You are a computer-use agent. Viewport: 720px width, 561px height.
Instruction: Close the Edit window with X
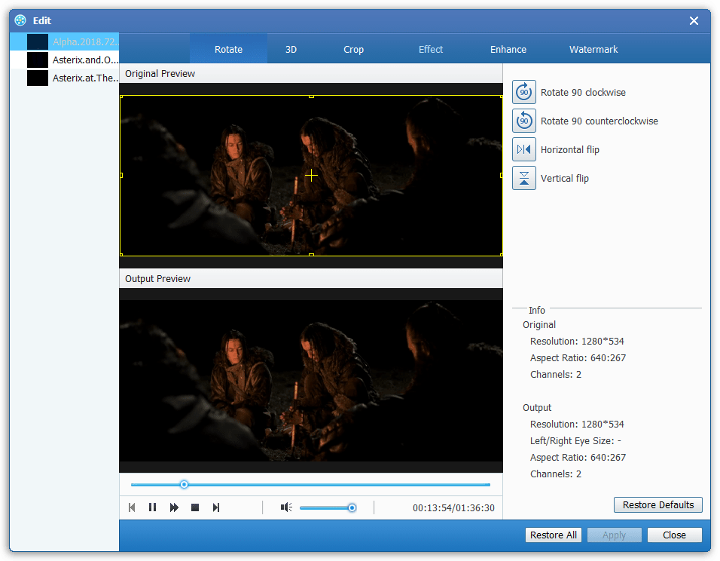[x=694, y=20]
